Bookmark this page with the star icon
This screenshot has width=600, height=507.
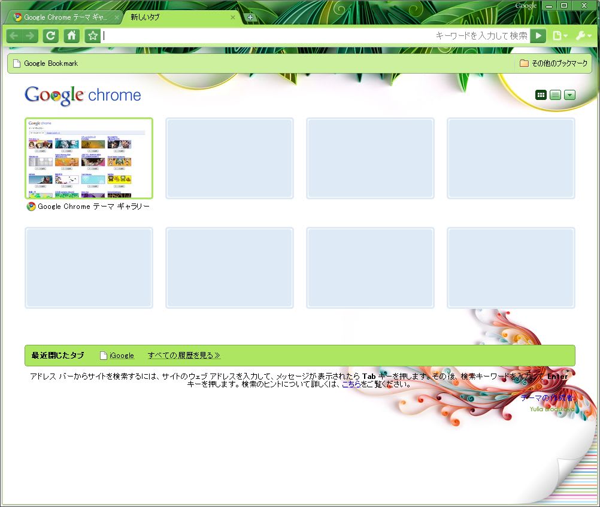[92, 36]
